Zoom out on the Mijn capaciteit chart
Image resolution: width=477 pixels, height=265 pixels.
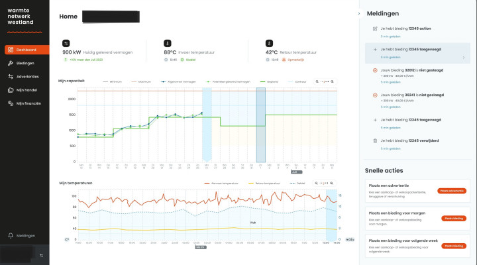pyautogui.click(x=317, y=81)
